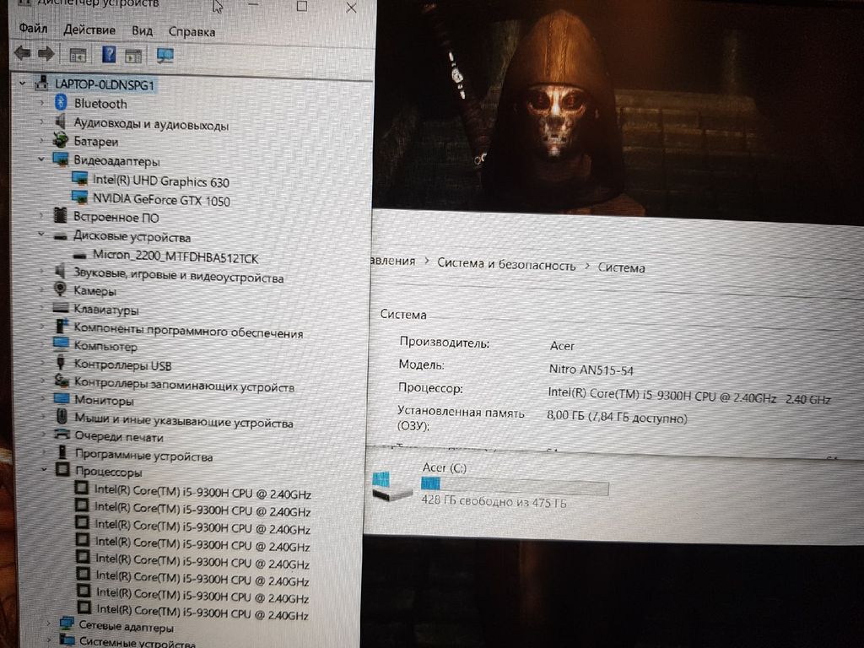The height and width of the screenshot is (648, 864).
Task: Select the NVIDIA GeForce GTX 1050 adapter
Action: click(161, 201)
